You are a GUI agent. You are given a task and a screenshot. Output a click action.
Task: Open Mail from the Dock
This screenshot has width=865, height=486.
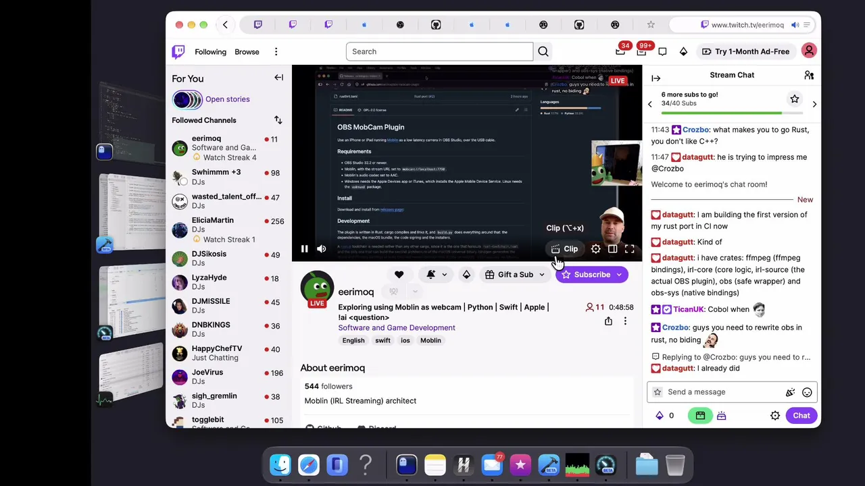coord(492,465)
